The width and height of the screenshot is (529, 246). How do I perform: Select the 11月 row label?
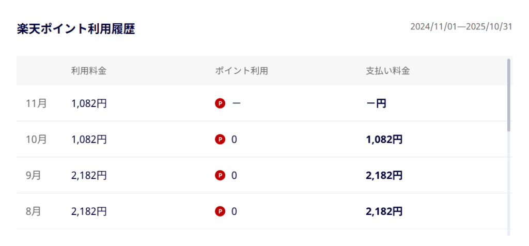pyautogui.click(x=36, y=103)
